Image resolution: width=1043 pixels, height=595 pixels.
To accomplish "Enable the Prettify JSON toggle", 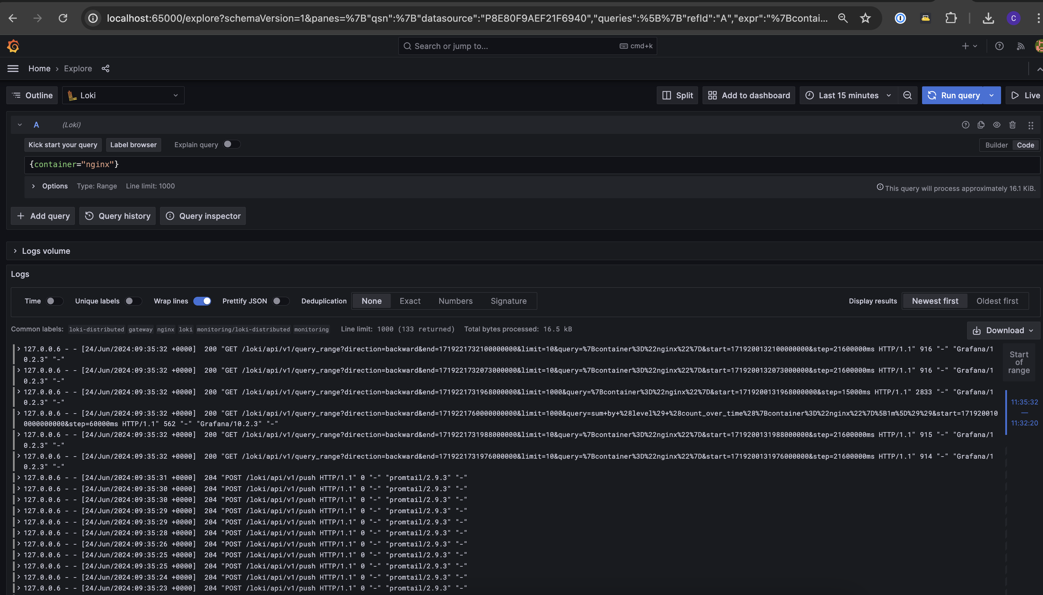I will 280,301.
